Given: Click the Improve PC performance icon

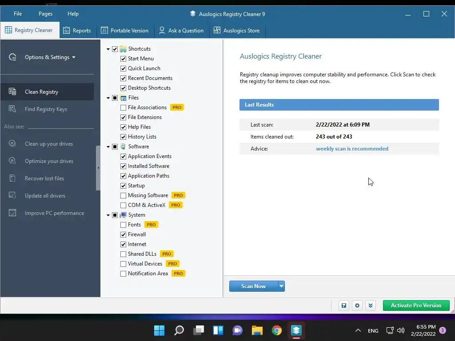Looking at the screenshot, I should [x=12, y=213].
